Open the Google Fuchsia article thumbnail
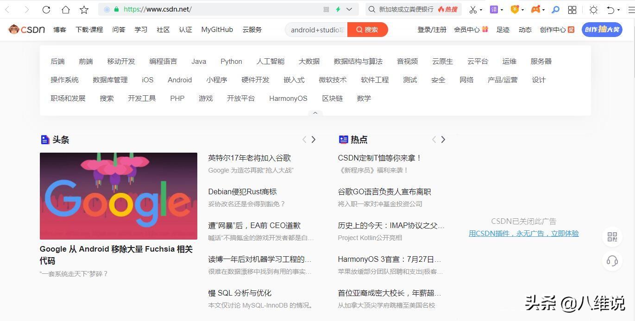Viewport: 635px width, 321px height. coord(119,196)
